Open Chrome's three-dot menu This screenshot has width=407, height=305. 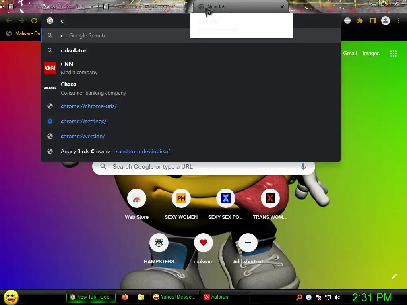(398, 21)
